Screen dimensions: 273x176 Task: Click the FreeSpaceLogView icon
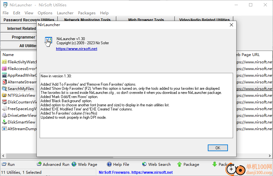pyautogui.click(x=4, y=109)
